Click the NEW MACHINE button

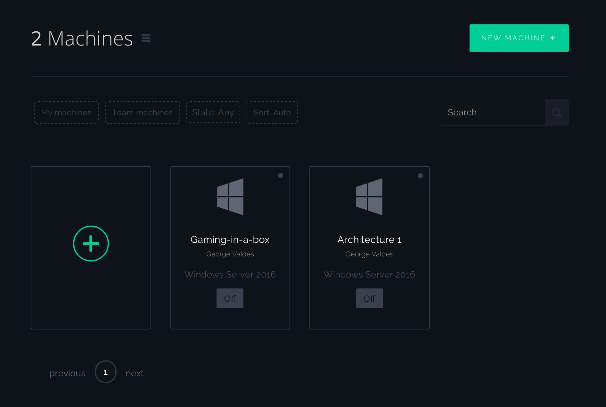519,38
